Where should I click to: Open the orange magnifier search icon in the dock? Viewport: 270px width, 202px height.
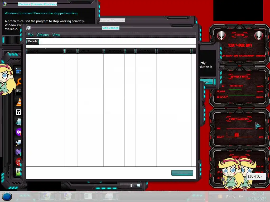19,82
